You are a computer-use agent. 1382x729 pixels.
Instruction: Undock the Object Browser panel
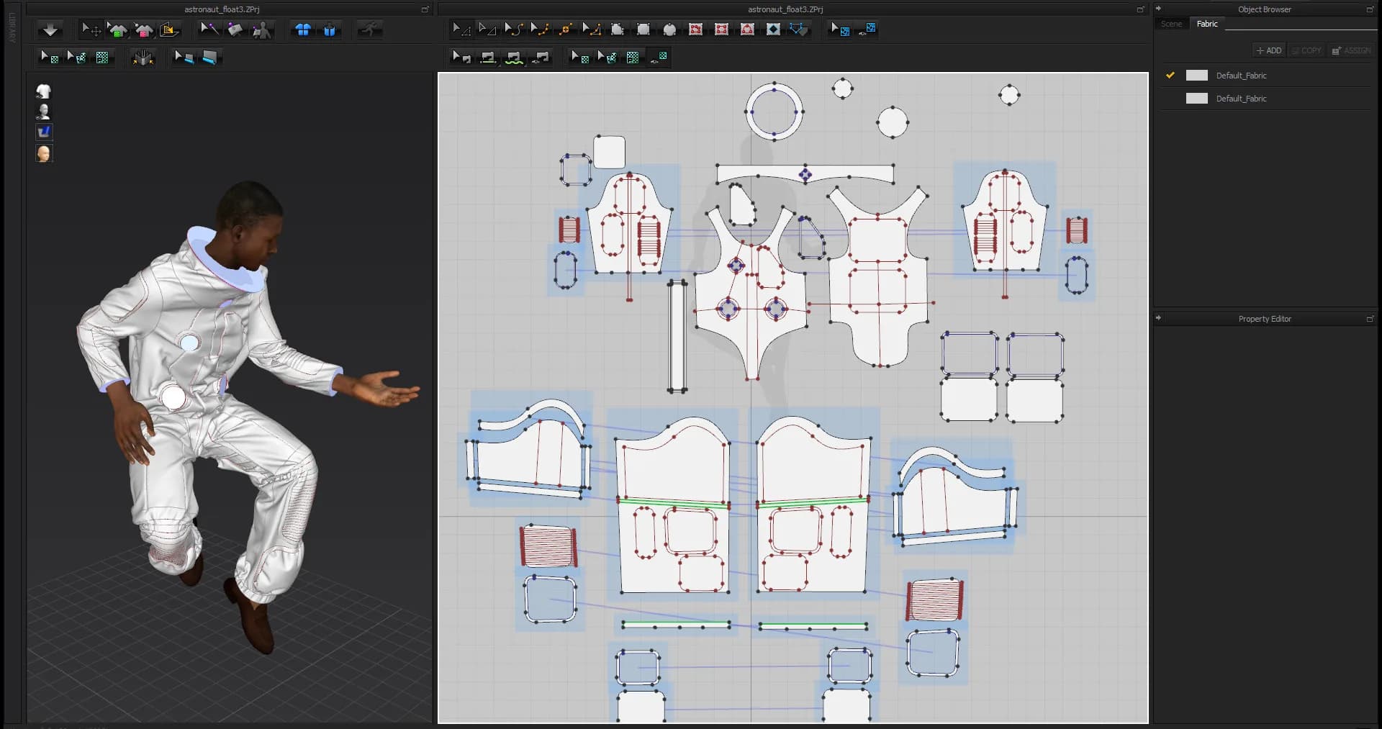point(1370,9)
